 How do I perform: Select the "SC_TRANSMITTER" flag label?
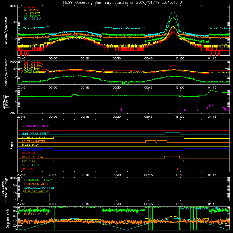[33, 142]
